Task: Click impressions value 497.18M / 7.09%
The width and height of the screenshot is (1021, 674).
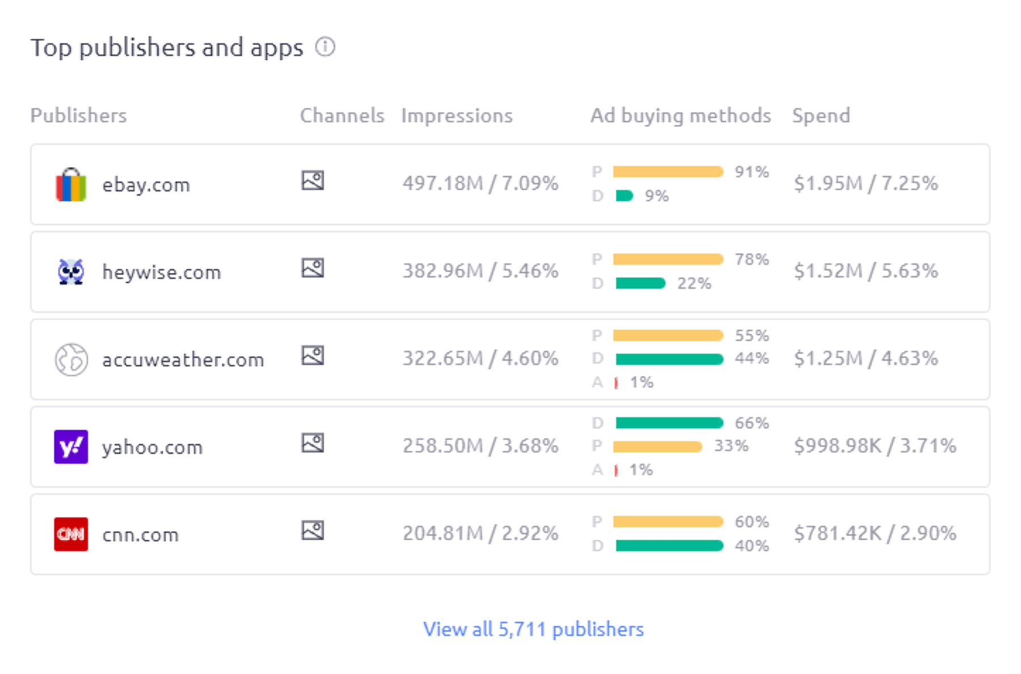Action: pyautogui.click(x=480, y=184)
